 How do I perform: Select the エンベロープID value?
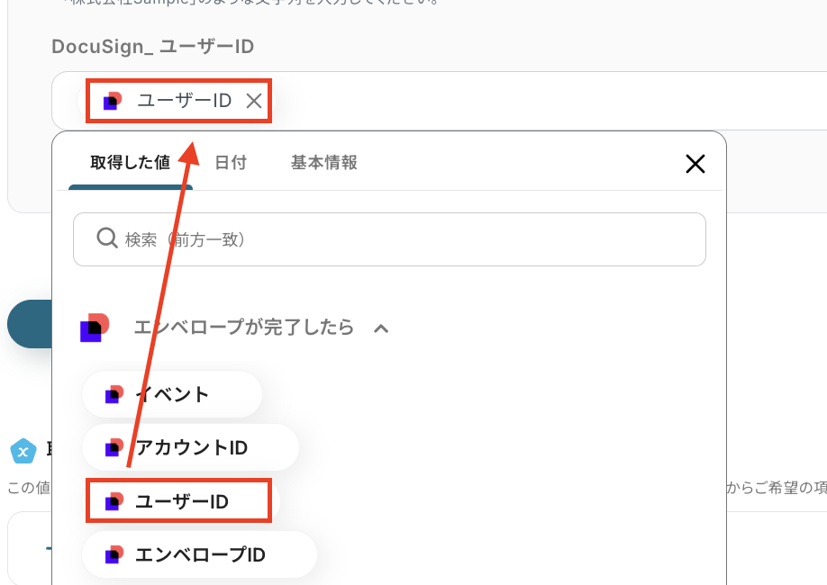[199, 554]
